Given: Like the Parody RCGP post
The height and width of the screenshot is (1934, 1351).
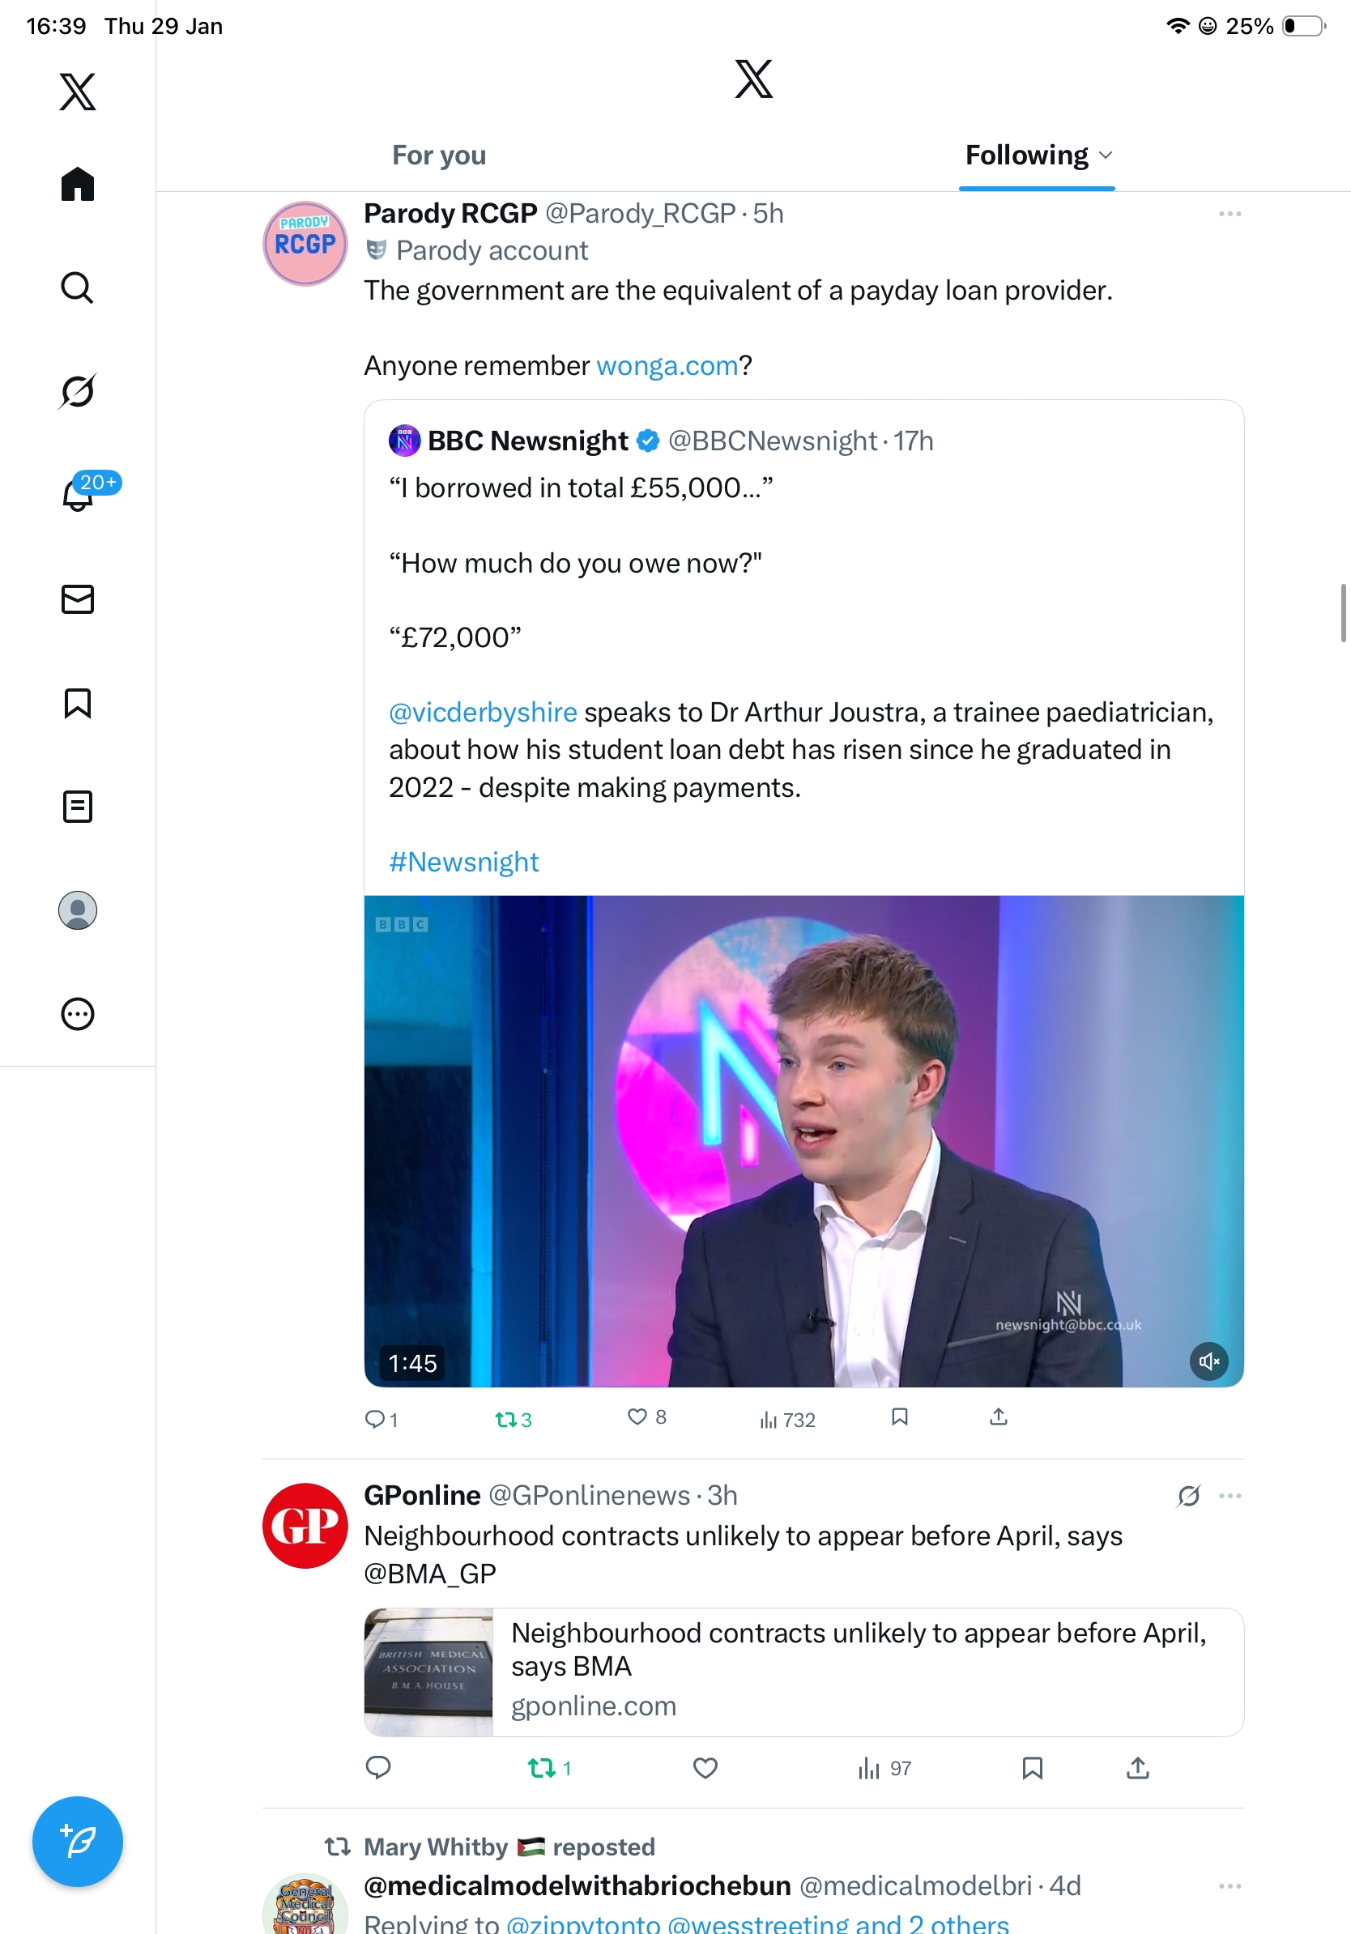Looking at the screenshot, I should pos(637,1416).
